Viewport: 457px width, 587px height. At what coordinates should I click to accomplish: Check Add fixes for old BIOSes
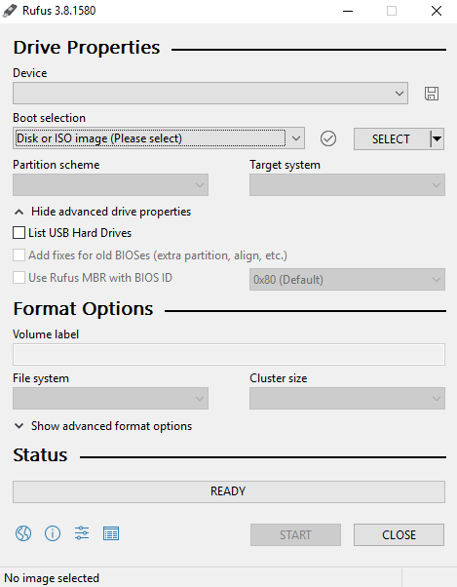coord(19,255)
